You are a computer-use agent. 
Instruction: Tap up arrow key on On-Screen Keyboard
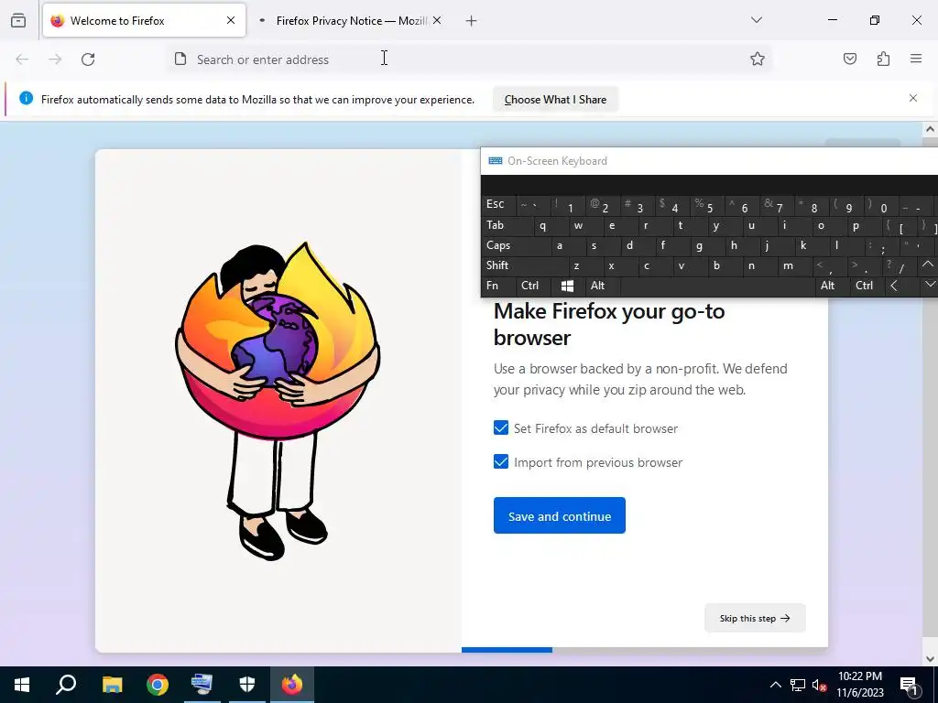tap(928, 265)
